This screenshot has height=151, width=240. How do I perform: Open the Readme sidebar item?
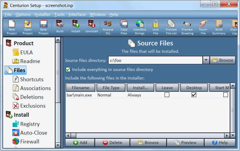click(26, 61)
